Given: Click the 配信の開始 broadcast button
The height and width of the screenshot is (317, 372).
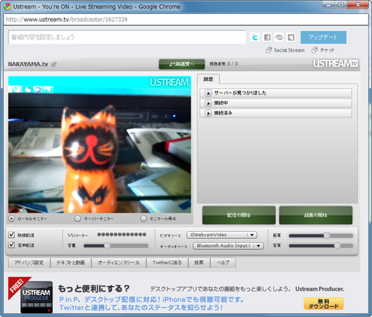Looking at the screenshot, I should tap(239, 215).
